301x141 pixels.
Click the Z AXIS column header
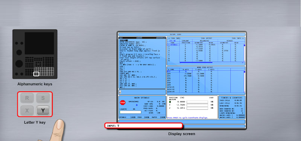(211, 69)
